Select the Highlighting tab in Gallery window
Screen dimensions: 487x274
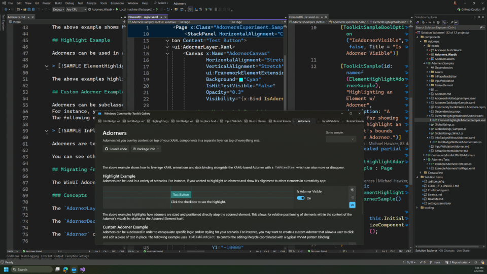pyautogui.click(x=157, y=121)
